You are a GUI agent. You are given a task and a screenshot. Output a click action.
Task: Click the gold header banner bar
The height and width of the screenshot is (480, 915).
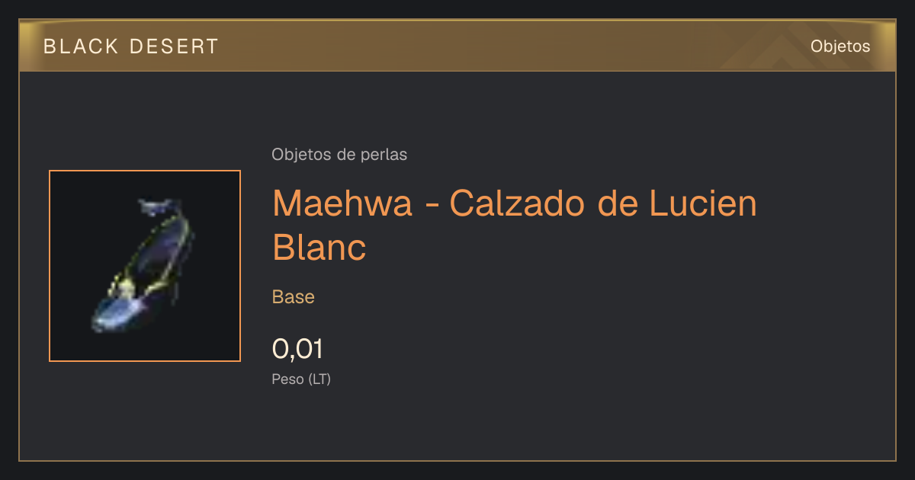coord(457,46)
